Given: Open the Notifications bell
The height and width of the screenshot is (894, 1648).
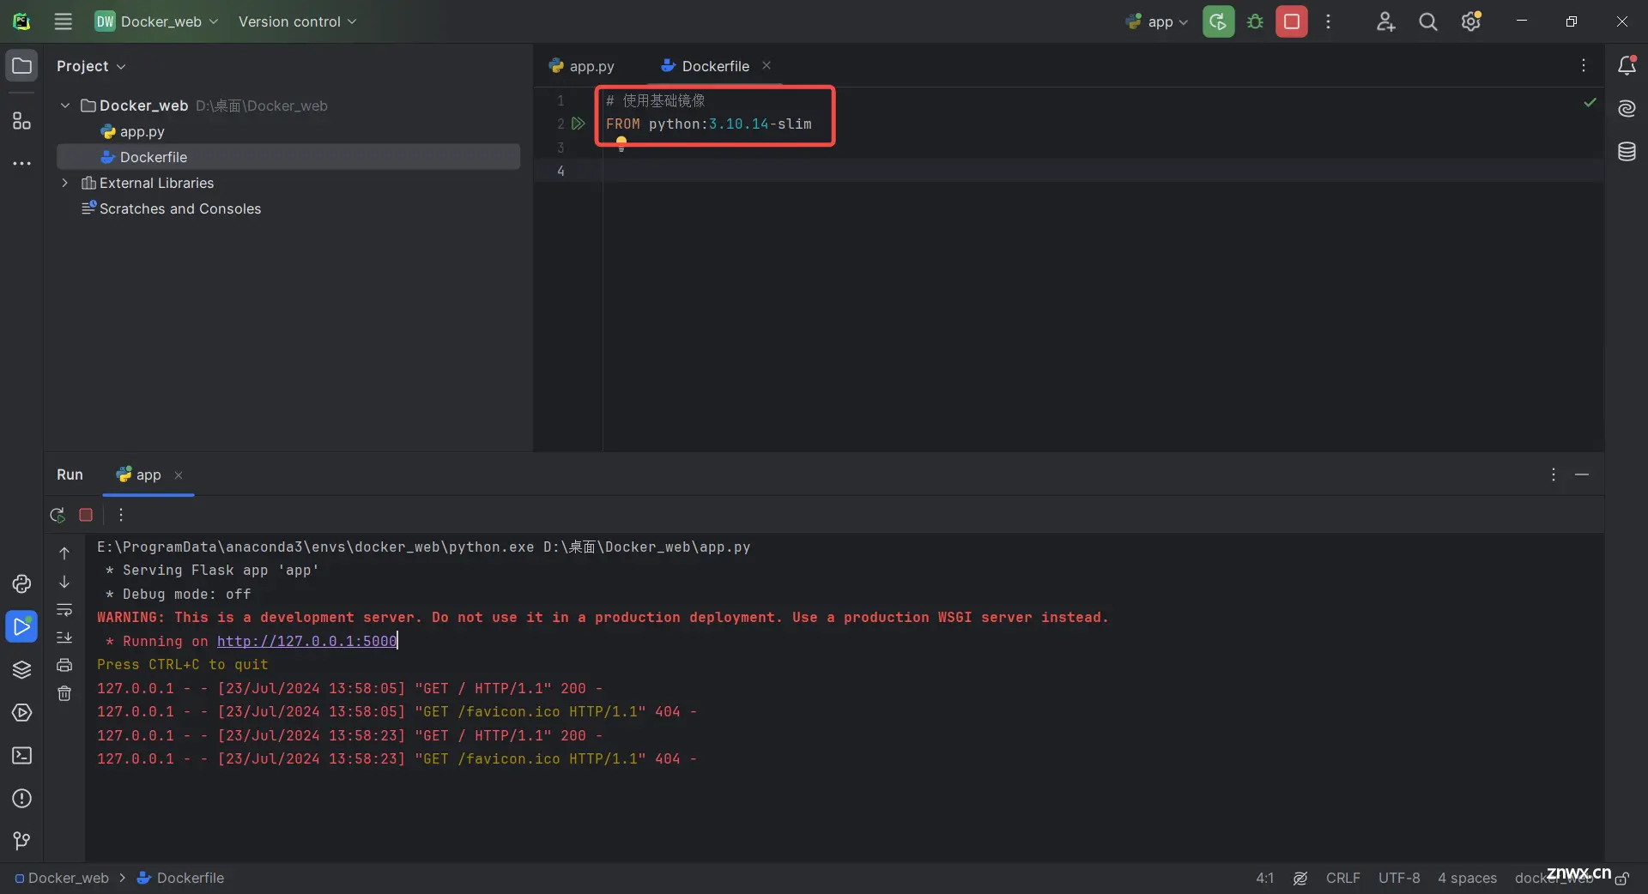Looking at the screenshot, I should pos(1627,65).
